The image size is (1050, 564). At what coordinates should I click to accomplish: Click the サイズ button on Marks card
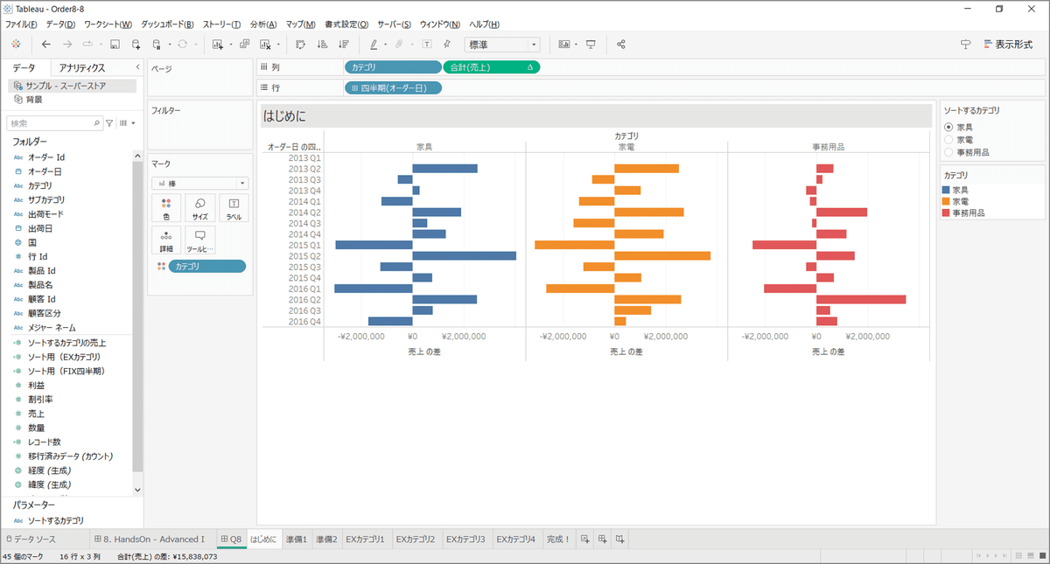[x=200, y=208]
